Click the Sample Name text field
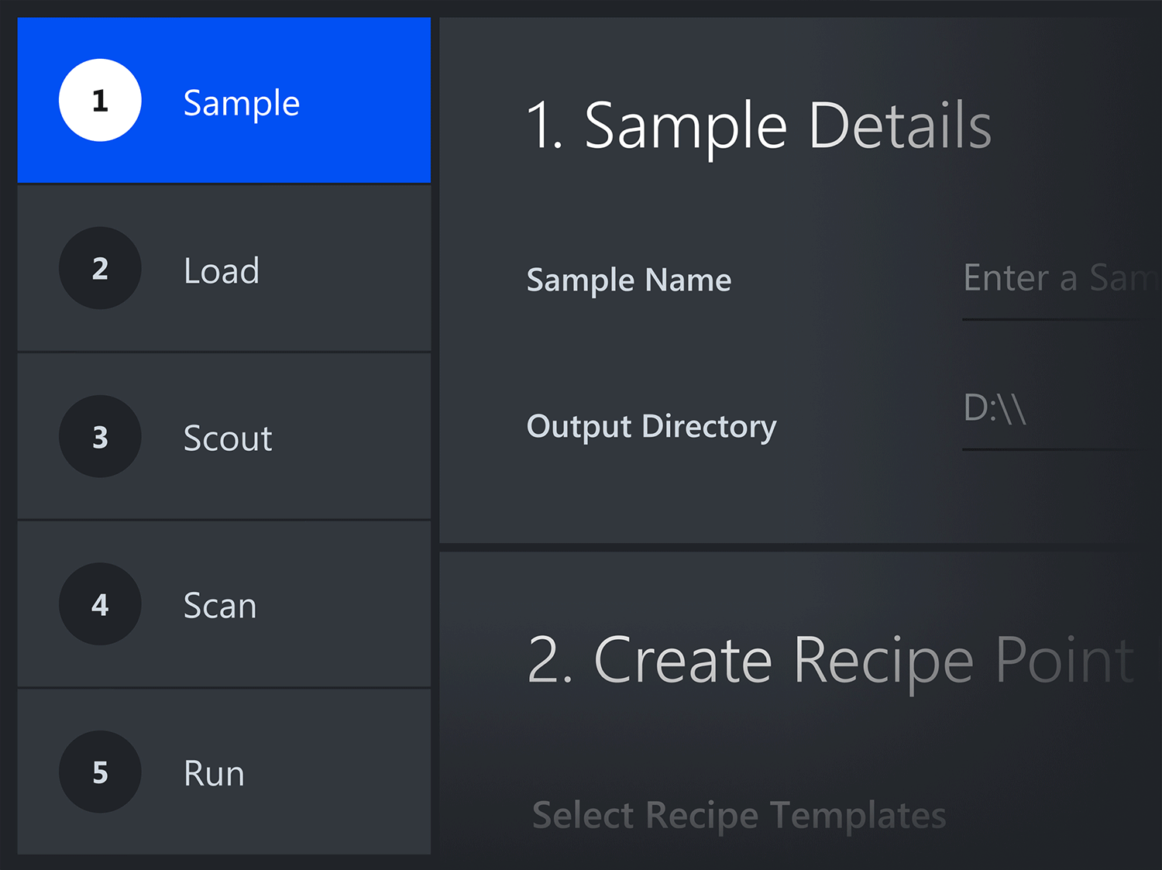 (x=1061, y=279)
